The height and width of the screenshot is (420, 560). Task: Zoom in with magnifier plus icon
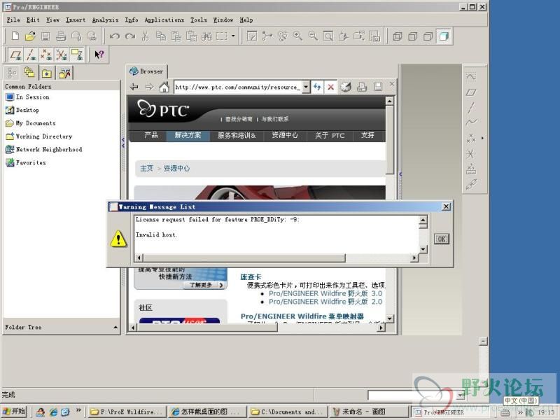297,36
